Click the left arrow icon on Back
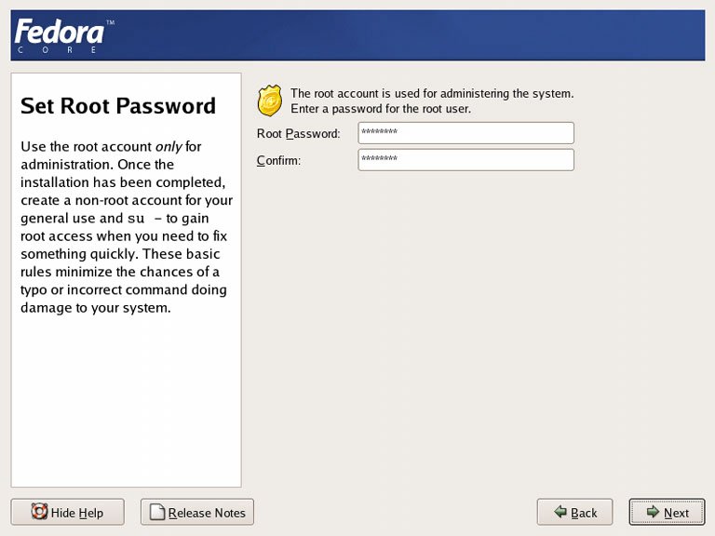This screenshot has height=536, width=715. pos(560,512)
